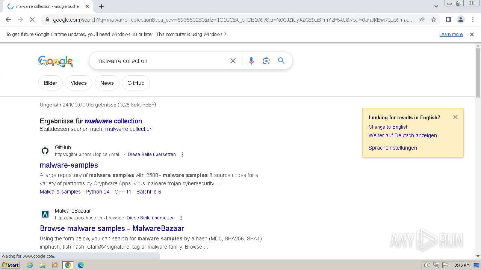Open Action Center flag icon
The image size is (481, 270).
[445, 265]
